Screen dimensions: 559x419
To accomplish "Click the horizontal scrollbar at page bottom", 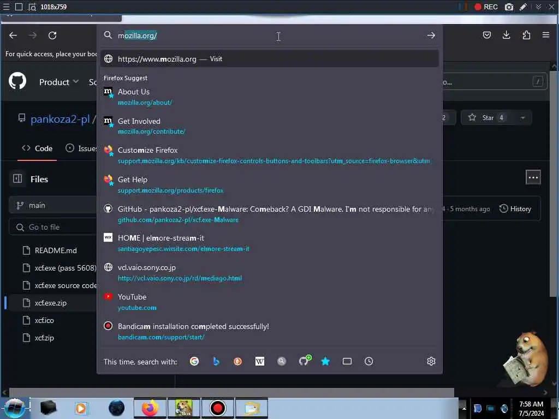I will pos(231,392).
